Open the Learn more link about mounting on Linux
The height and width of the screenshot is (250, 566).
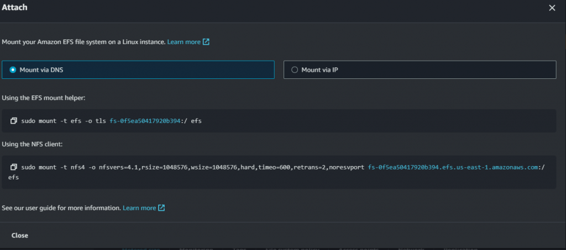tap(184, 42)
